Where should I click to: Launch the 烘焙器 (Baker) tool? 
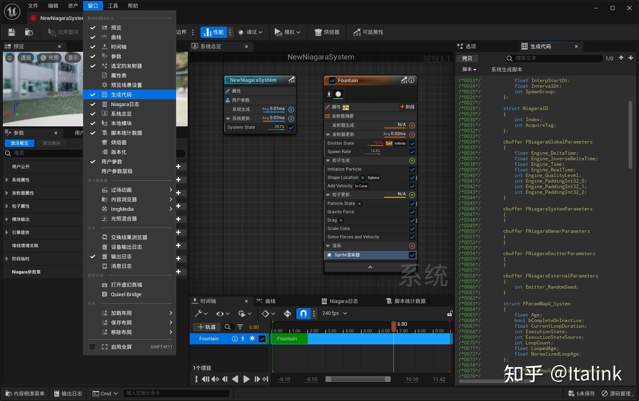(x=327, y=32)
